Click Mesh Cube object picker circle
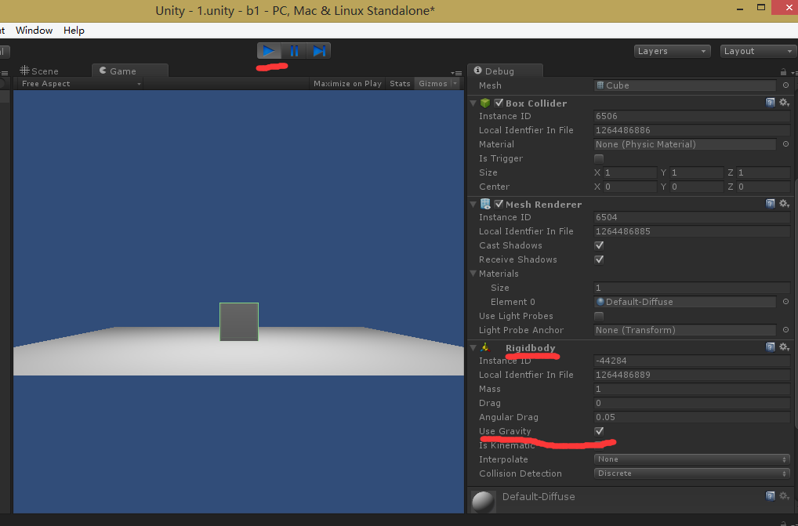 click(x=785, y=85)
